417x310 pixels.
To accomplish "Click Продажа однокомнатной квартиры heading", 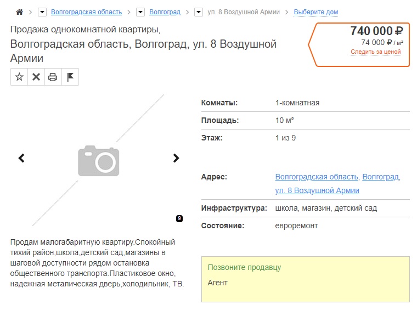I will pyautogui.click(x=86, y=29).
